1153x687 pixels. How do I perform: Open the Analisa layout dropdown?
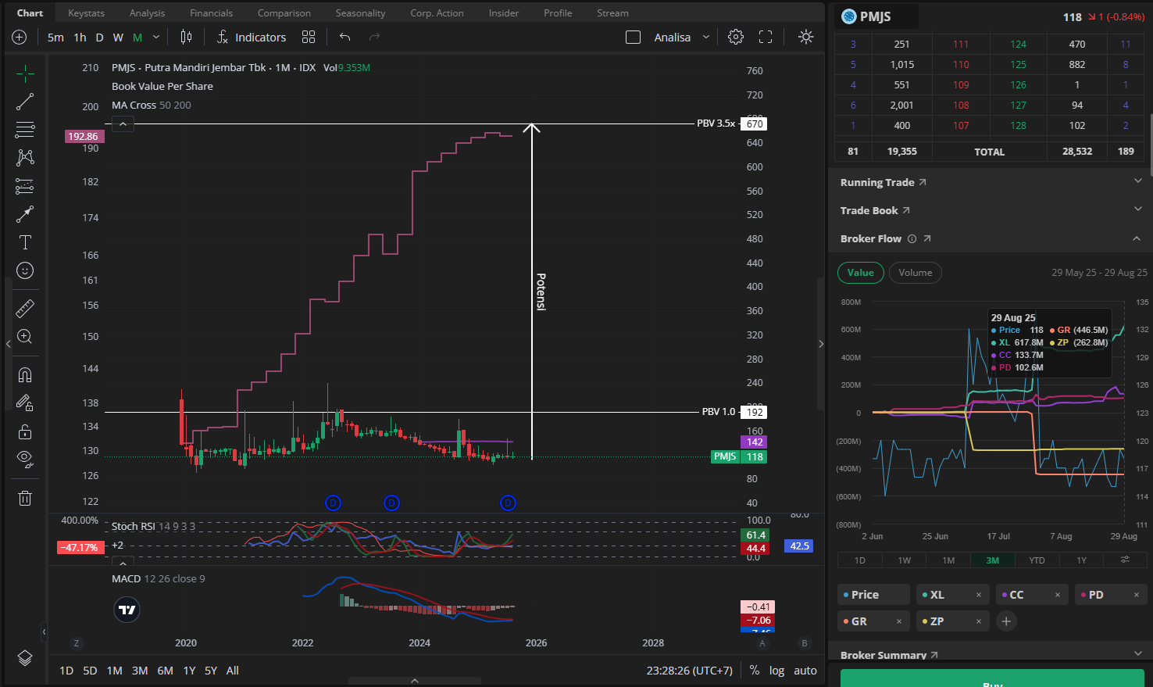pyautogui.click(x=682, y=37)
